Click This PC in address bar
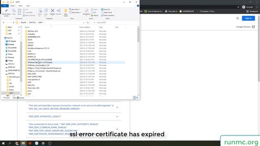Viewport: 260px width, 146px height. [24, 23]
